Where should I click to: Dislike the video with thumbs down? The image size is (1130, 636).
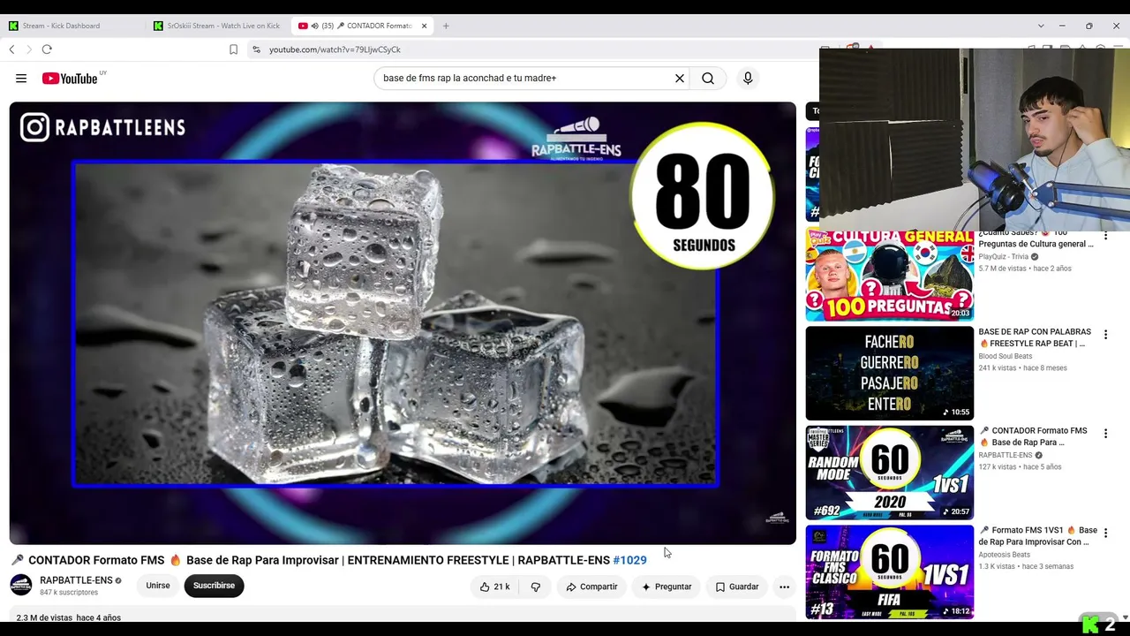(x=535, y=587)
